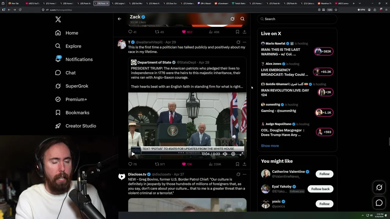This screenshot has width=390, height=219.
Task: Click the search icon in Zack's profile header
Action: [243, 19]
